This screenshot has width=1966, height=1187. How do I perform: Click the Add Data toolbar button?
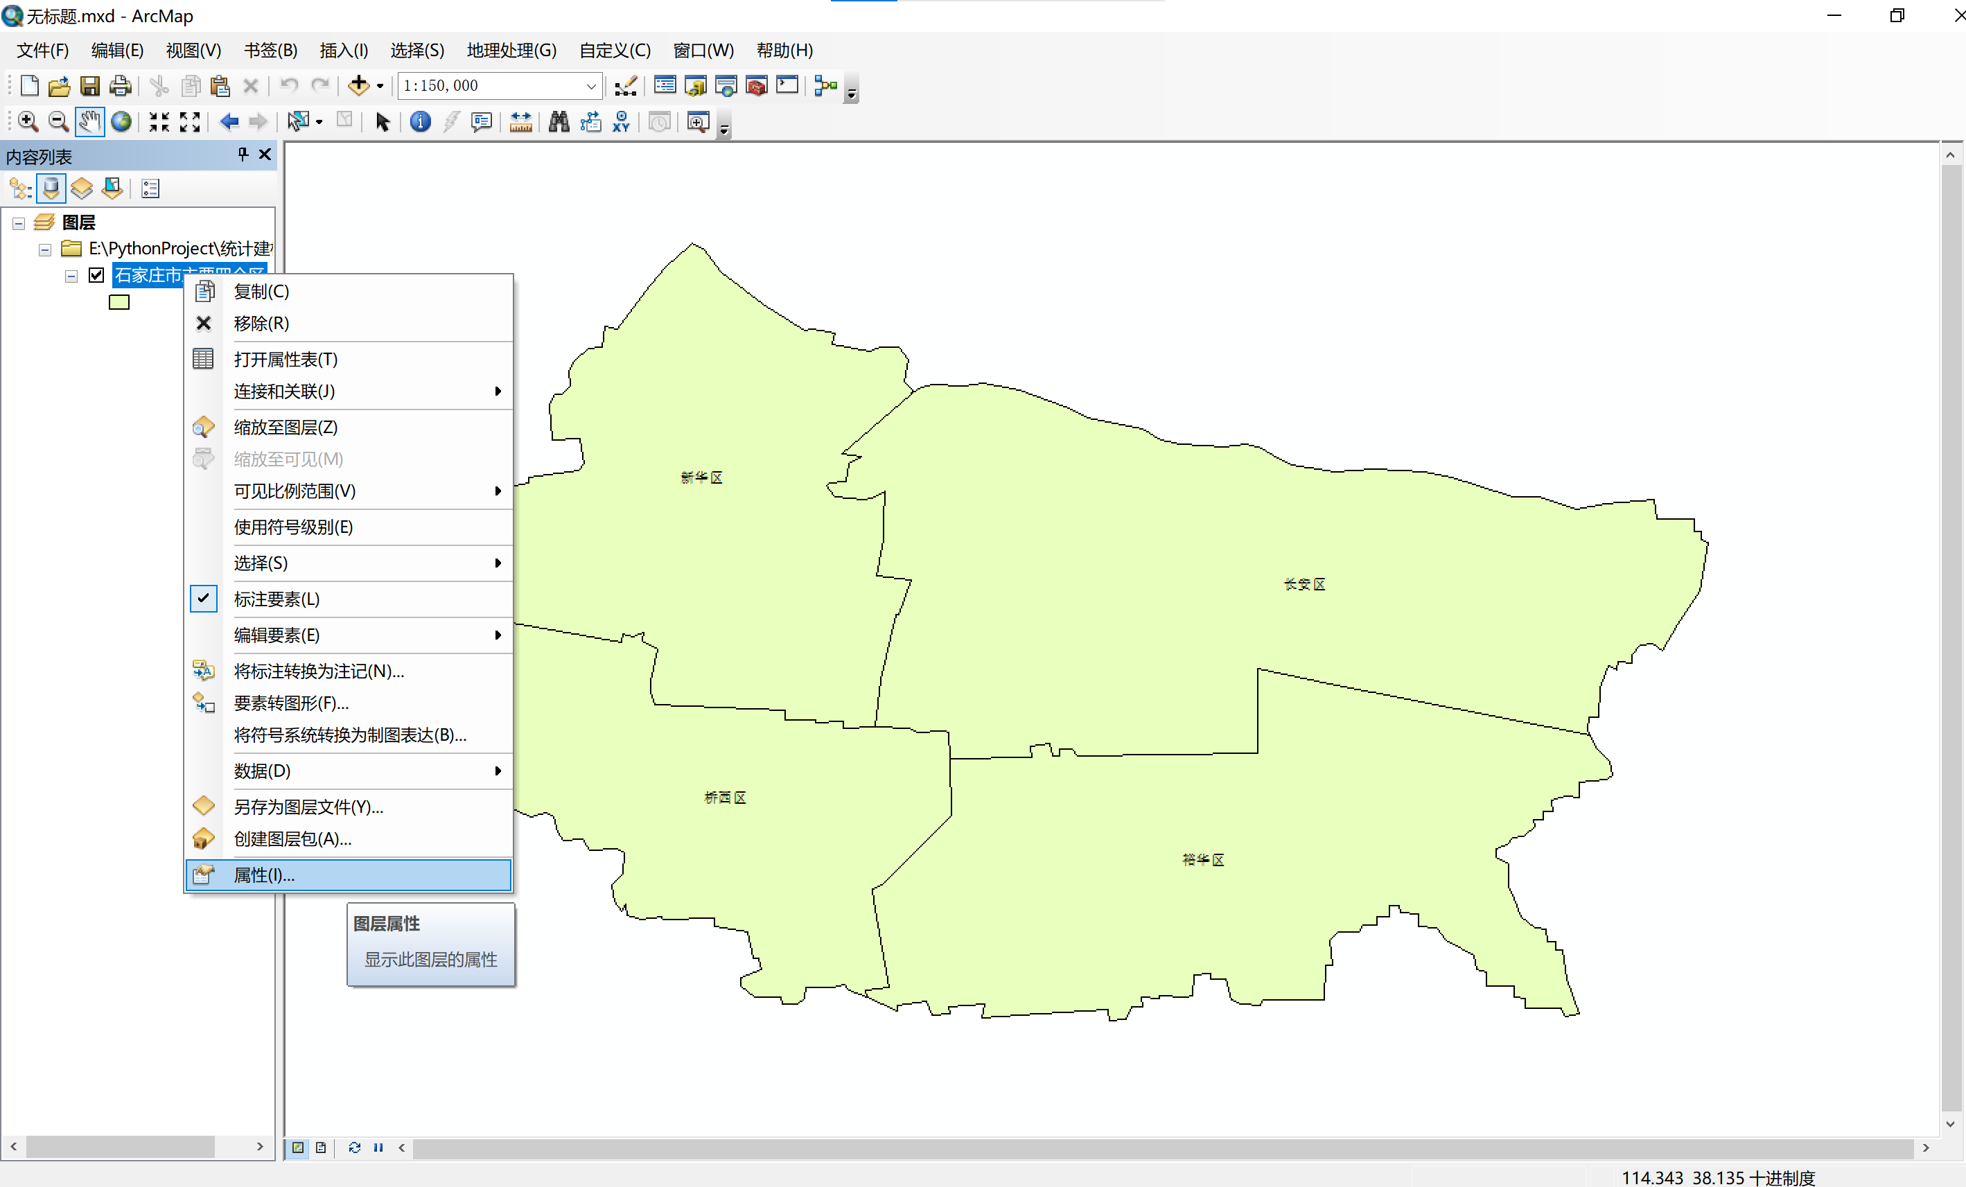click(x=358, y=85)
